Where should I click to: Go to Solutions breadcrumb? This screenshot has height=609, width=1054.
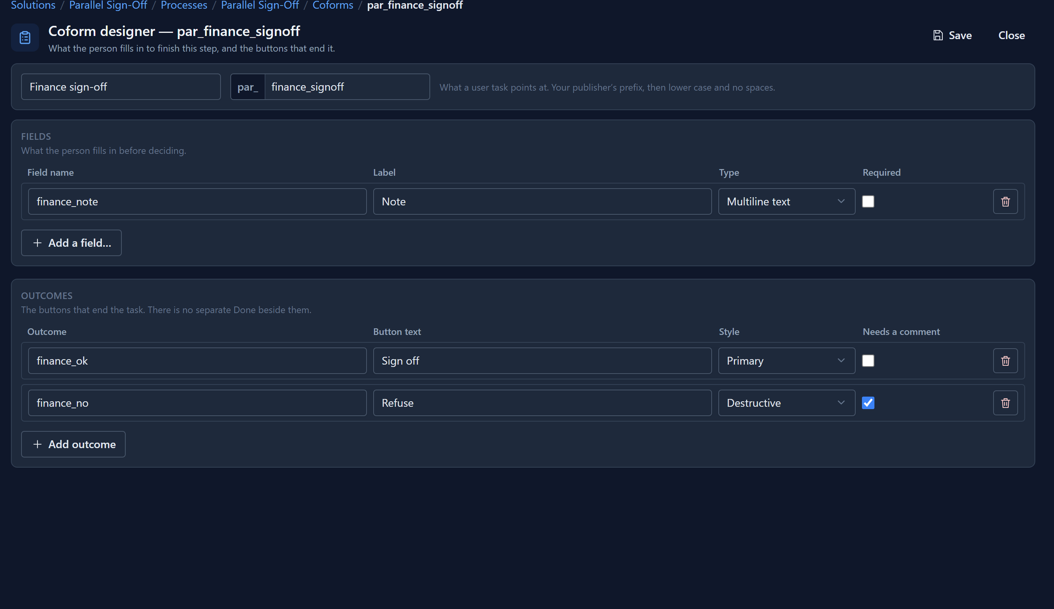33,5
